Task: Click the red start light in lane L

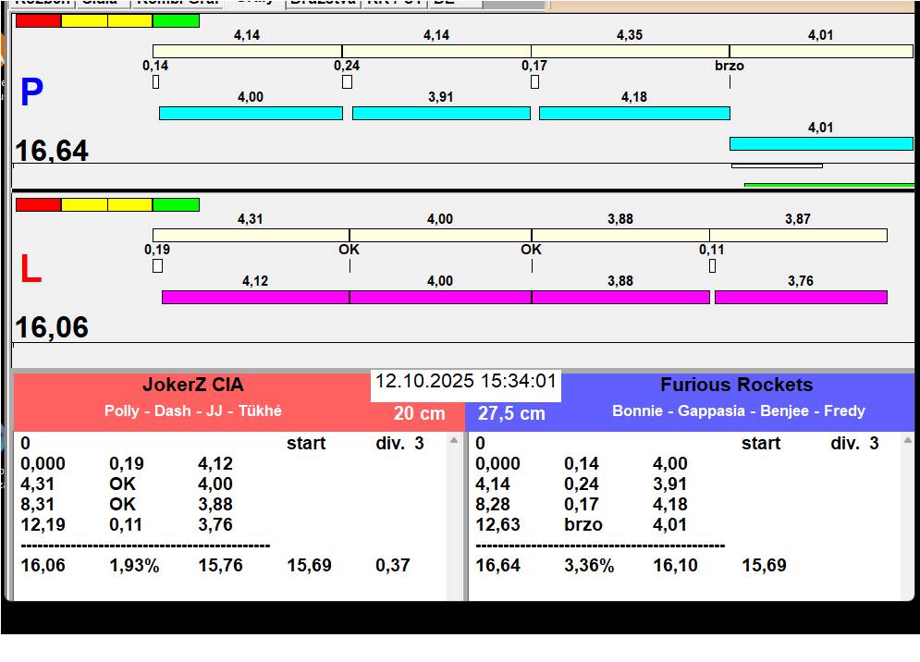Action: [x=38, y=205]
